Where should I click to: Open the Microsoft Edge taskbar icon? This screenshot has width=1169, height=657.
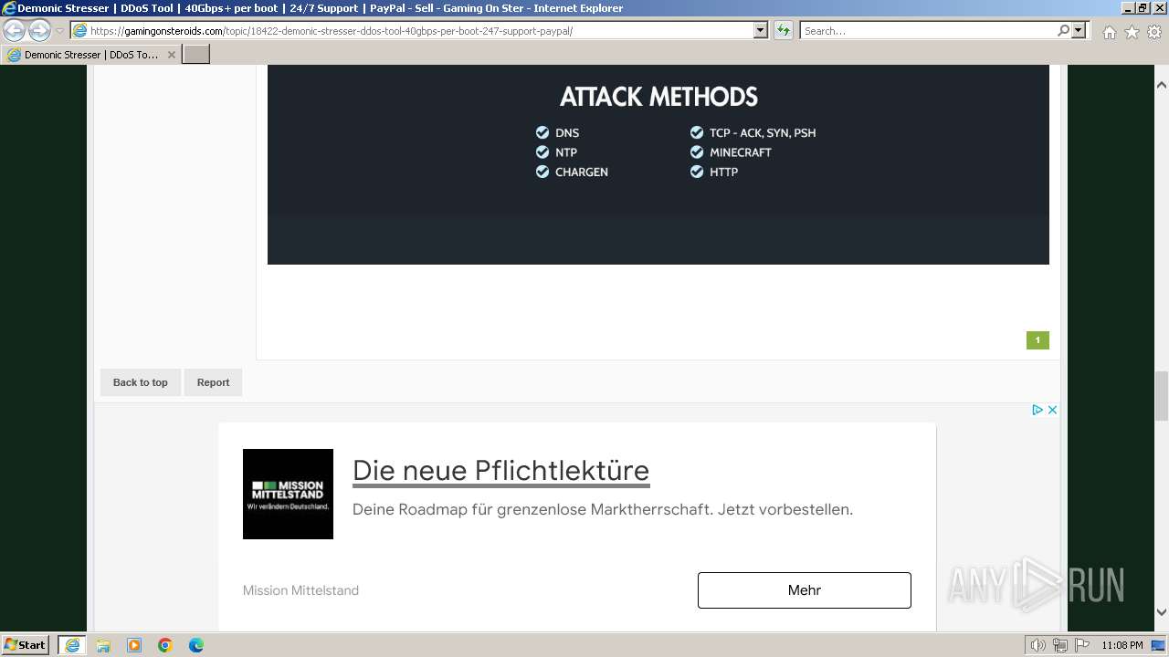click(x=196, y=645)
